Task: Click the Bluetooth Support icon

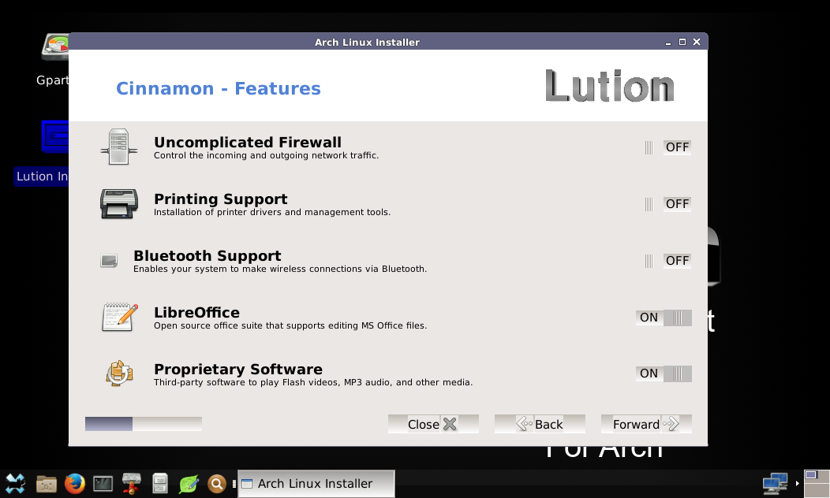Action: (x=109, y=261)
